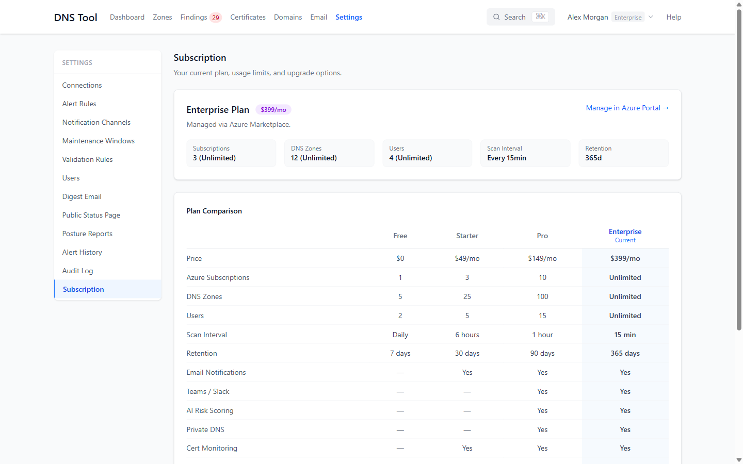This screenshot has width=743, height=464.
Task: Navigate to Domains
Action: (288, 17)
